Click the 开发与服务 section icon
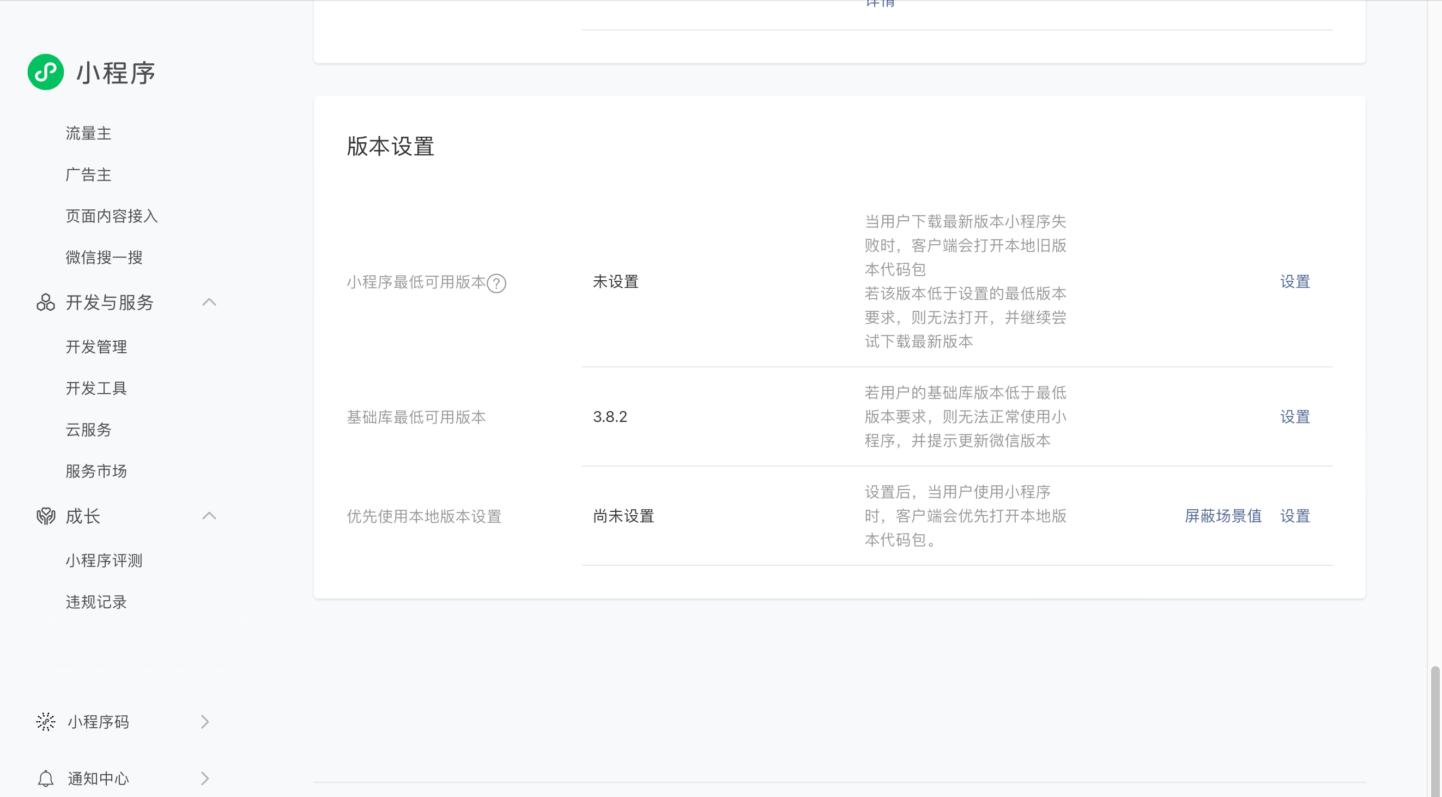The height and width of the screenshot is (797, 1442). tap(45, 303)
